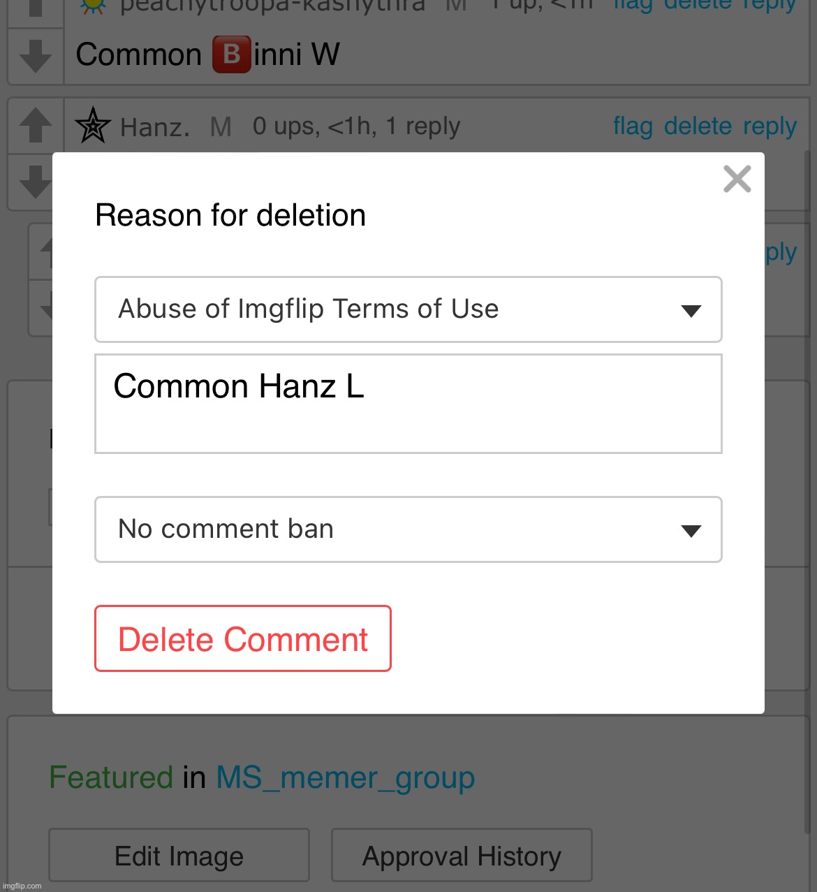Click the imgflip.com watermark
817x892 pixels.
pyautogui.click(x=22, y=886)
